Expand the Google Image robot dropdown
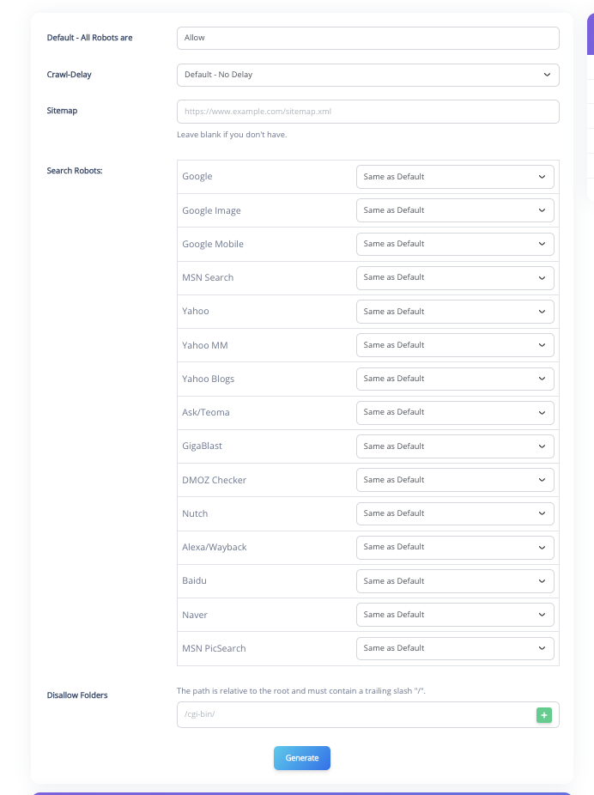The image size is (594, 795). click(455, 210)
